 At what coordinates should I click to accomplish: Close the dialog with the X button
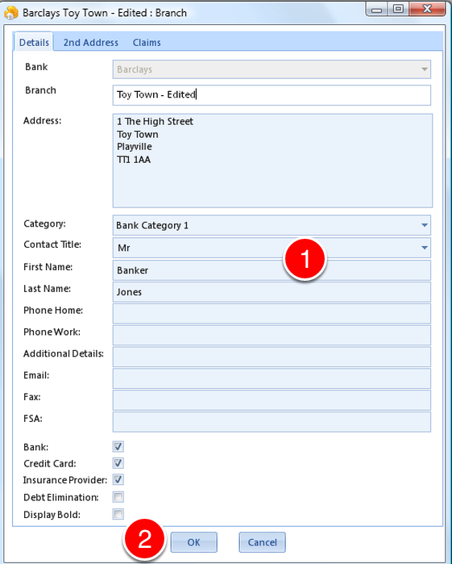426,9
